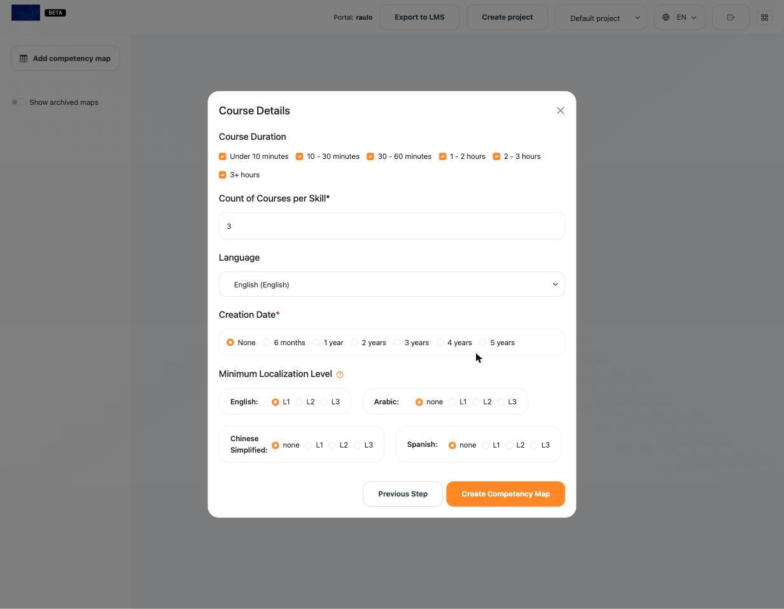The image size is (784, 609).
Task: Select L2 for English localization
Action: click(x=299, y=402)
